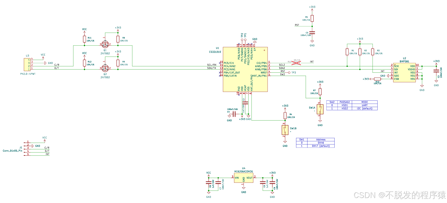Select the U4 ME6206A33M3G regulator symbol
The width and height of the screenshot is (447, 203).
[x=244, y=178]
